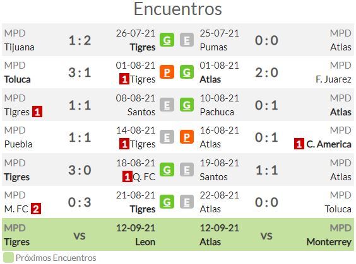
Task: Click the grey E badge for Puebla vs Tigres
Action: tap(167, 137)
